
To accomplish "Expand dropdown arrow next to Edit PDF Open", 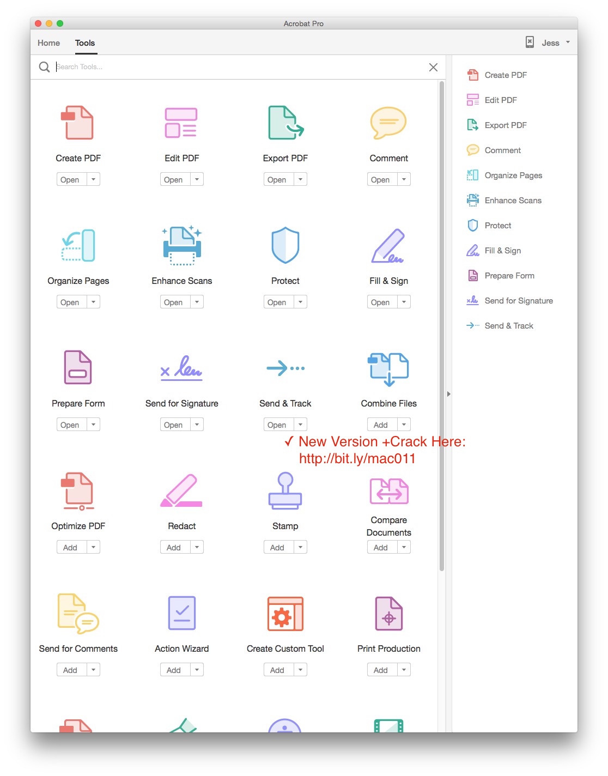I will [197, 179].
